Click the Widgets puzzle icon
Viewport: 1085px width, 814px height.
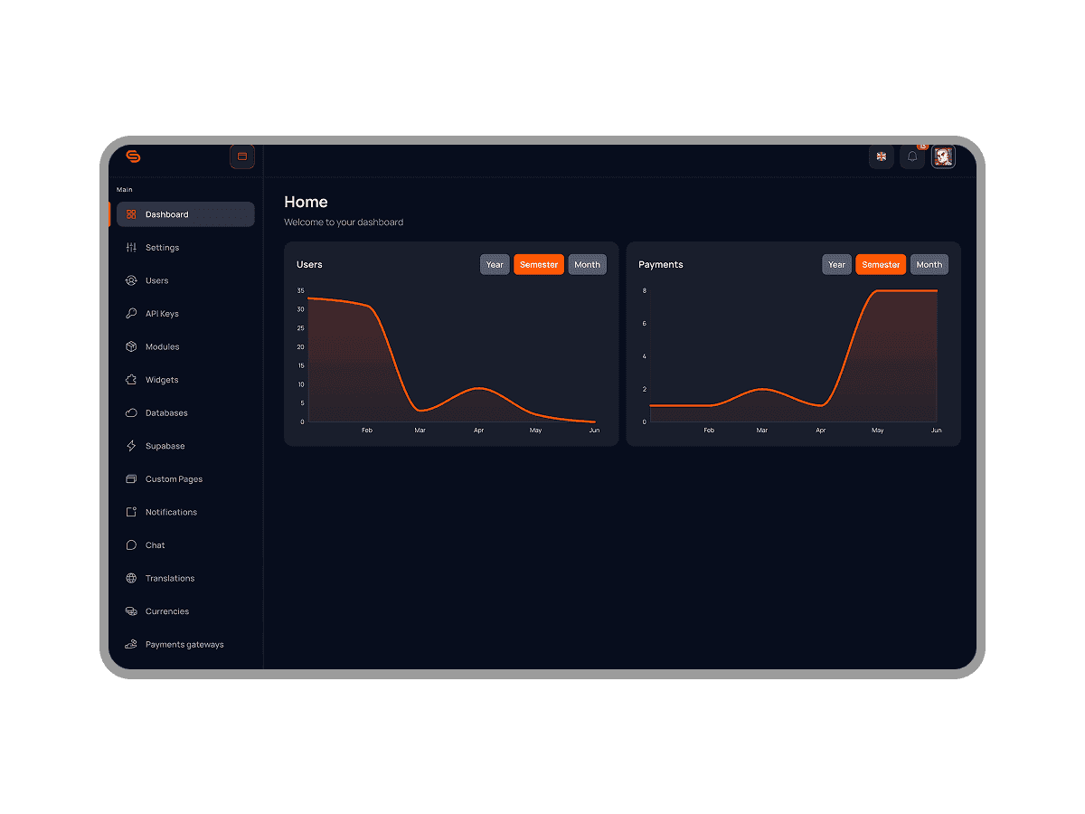tap(131, 380)
